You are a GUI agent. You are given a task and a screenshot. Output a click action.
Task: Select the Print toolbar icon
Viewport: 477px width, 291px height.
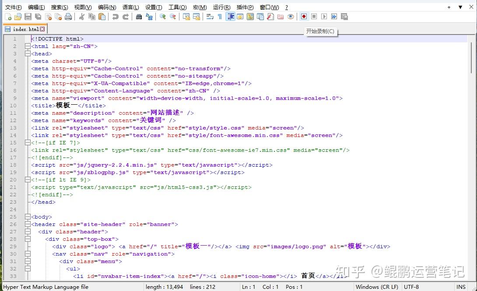[68, 16]
